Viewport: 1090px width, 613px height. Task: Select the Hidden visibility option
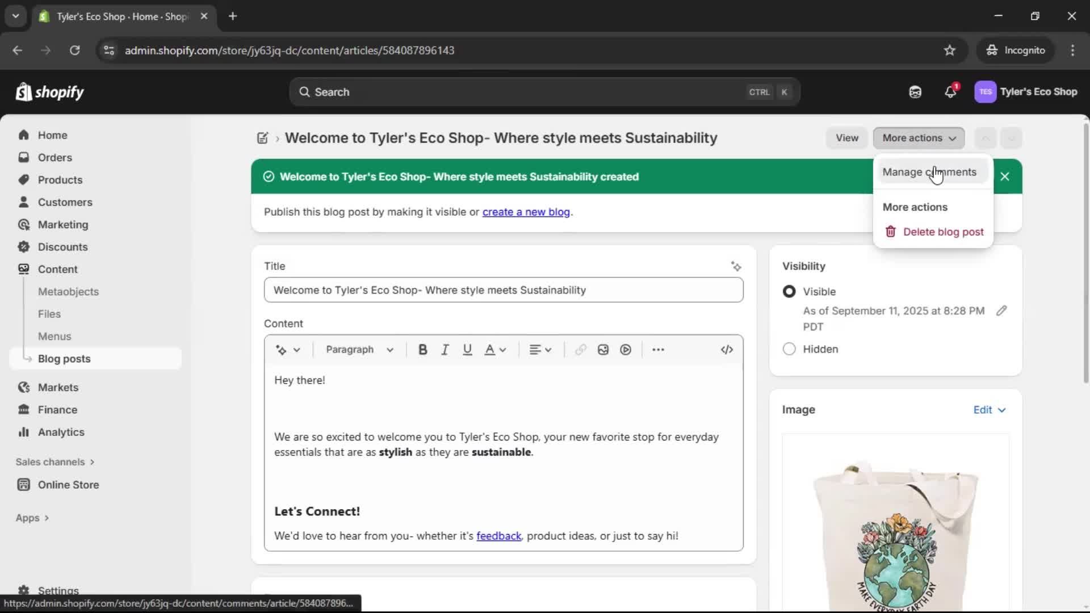(789, 349)
